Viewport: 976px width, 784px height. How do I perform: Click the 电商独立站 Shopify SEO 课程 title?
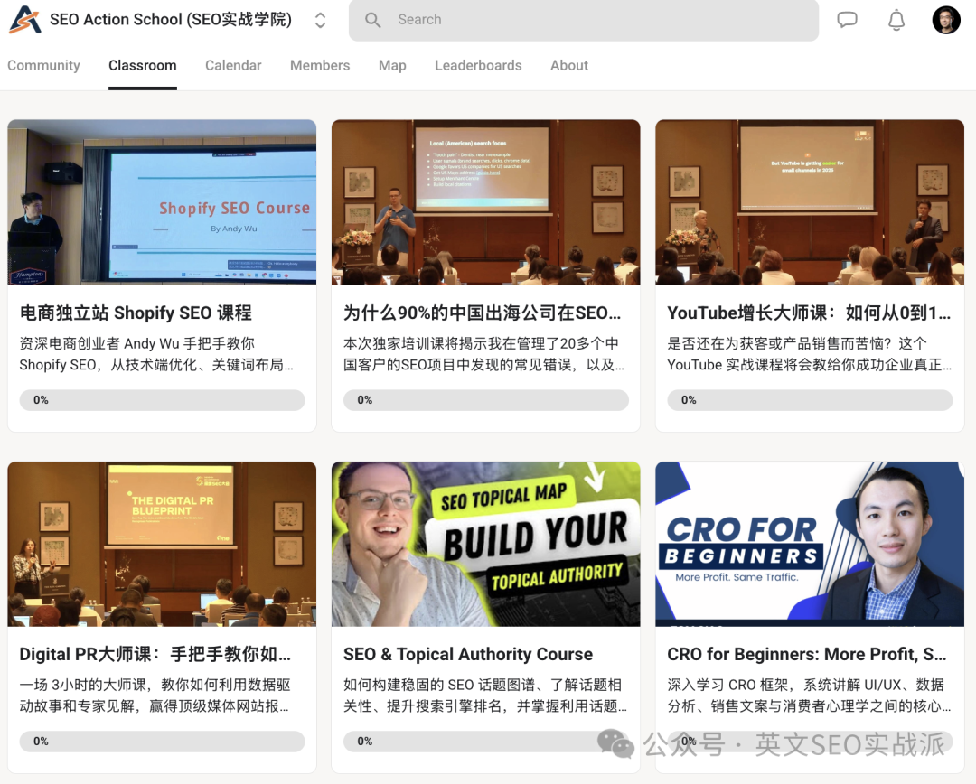pyautogui.click(x=136, y=313)
